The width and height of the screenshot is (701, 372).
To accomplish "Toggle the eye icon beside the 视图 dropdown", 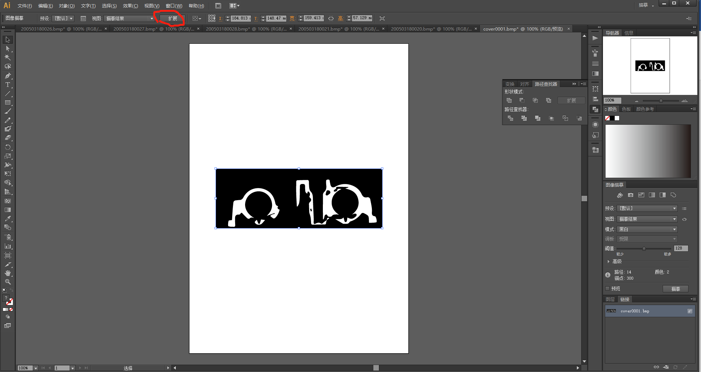I will [x=684, y=219].
